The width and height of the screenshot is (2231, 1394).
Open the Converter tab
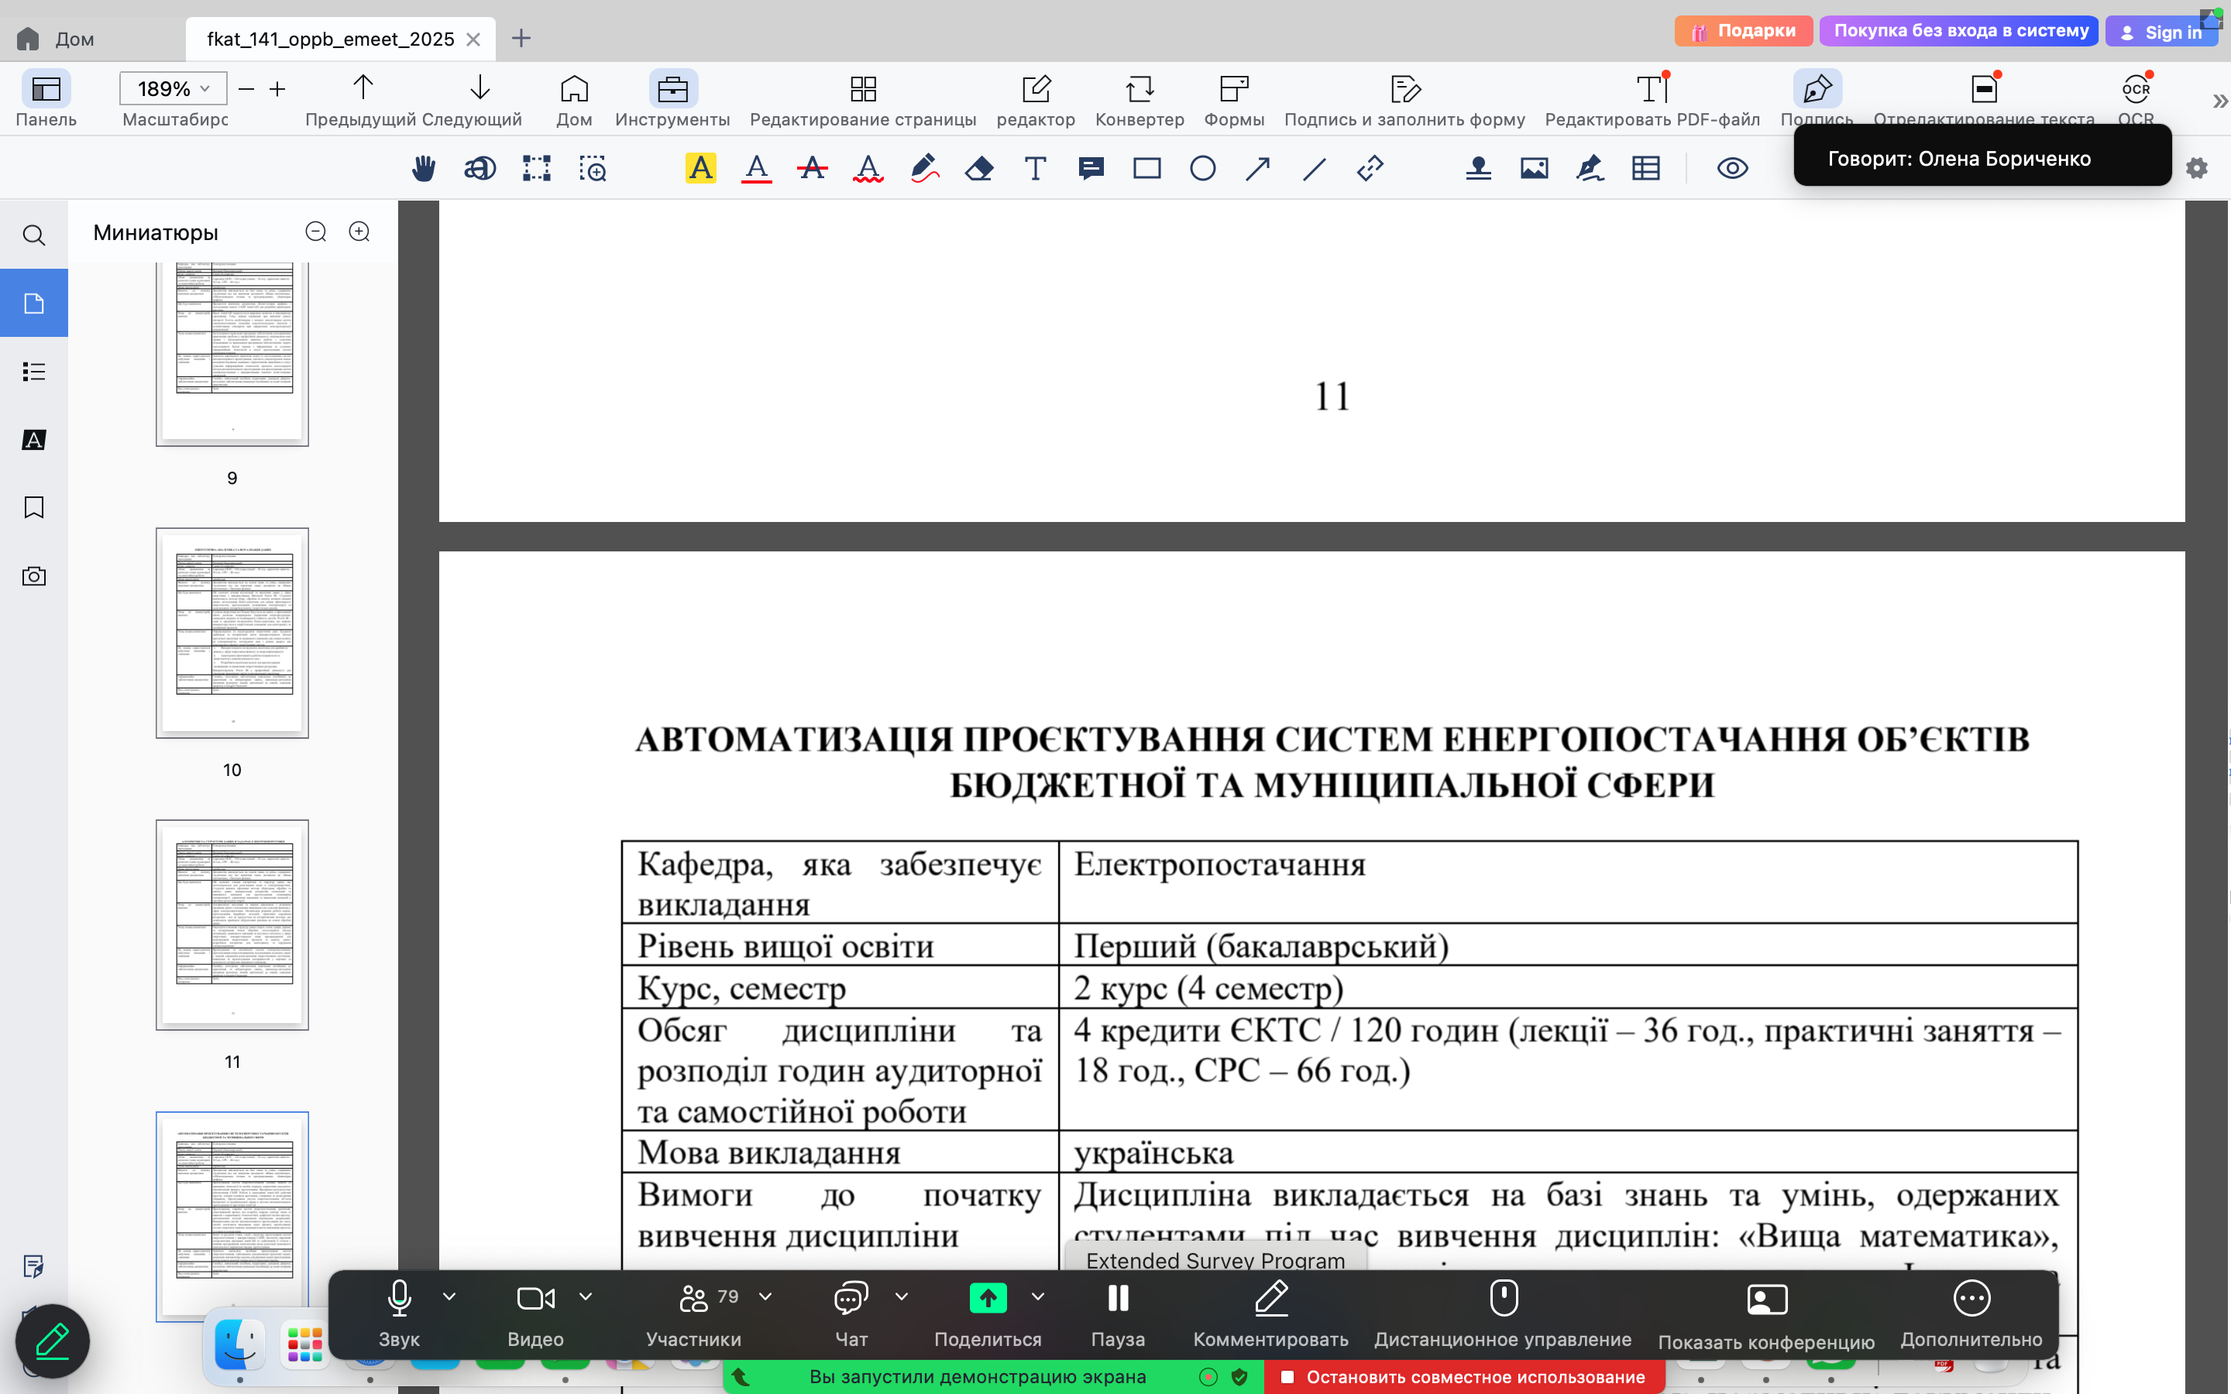click(x=1140, y=98)
